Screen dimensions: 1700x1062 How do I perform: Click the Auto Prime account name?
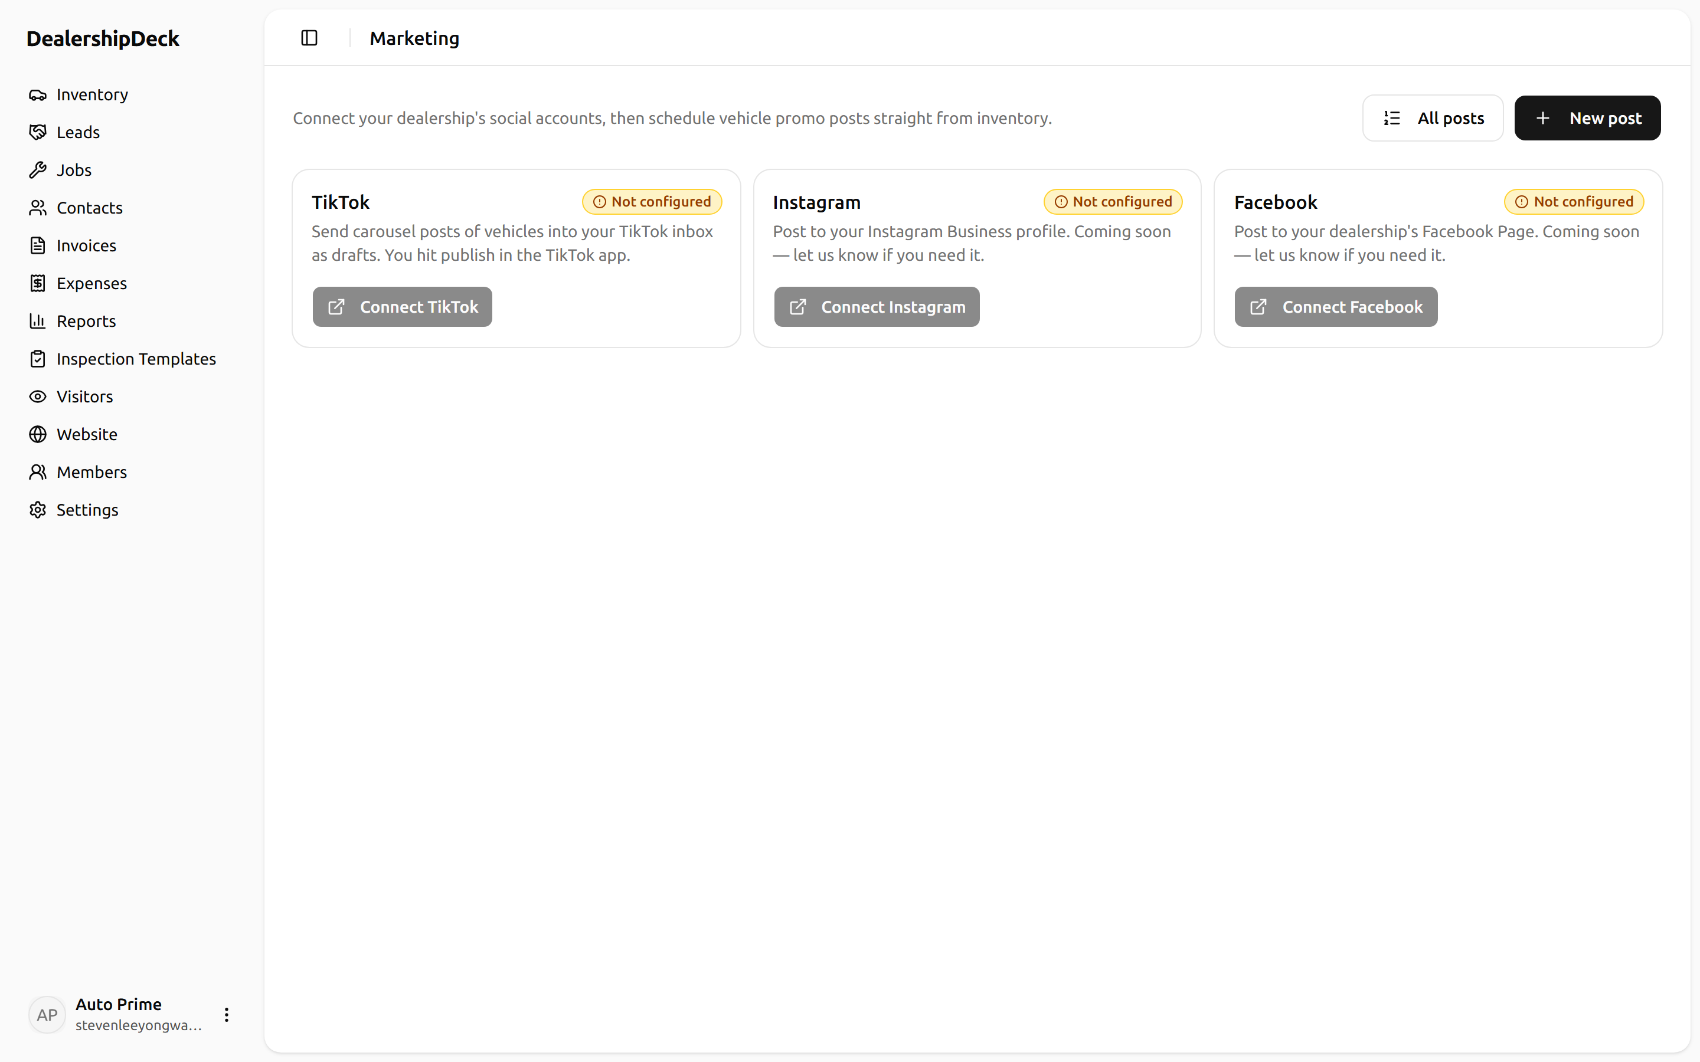[x=119, y=1004]
